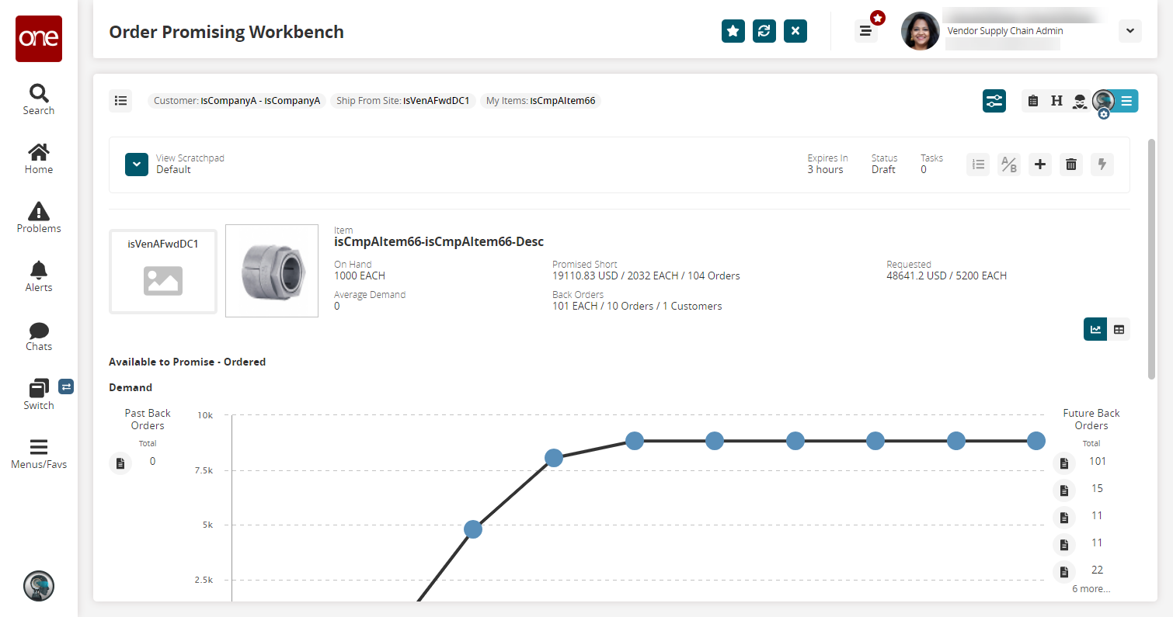
Task: Click the isVenAFwdDC1 site image card
Action: click(x=163, y=272)
